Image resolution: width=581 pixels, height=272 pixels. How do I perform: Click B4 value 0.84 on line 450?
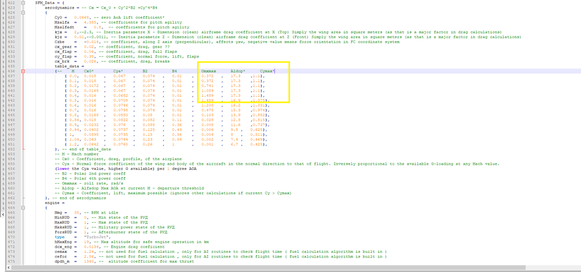[x=175, y=140]
